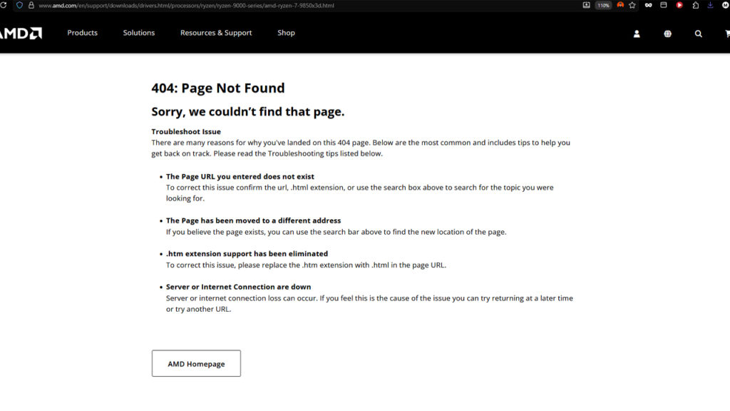Open the browser profile avatar M
Screen dimensions: 730x411
point(725,5)
